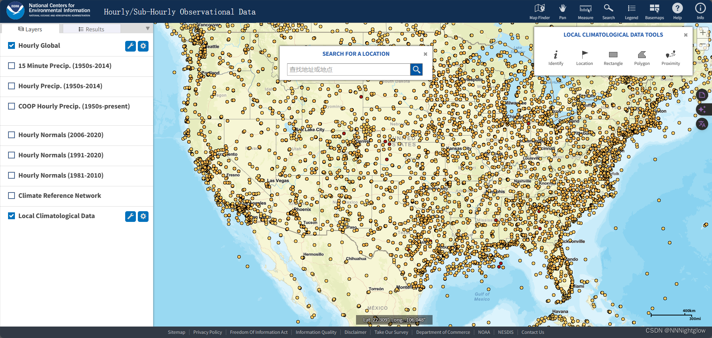Open the Information Quality link

pyautogui.click(x=316, y=332)
